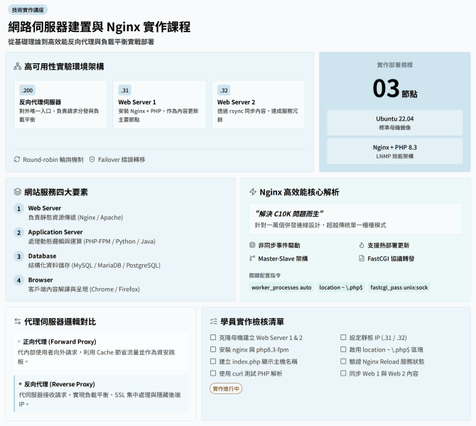Click the 03 節點 count

coord(394,89)
